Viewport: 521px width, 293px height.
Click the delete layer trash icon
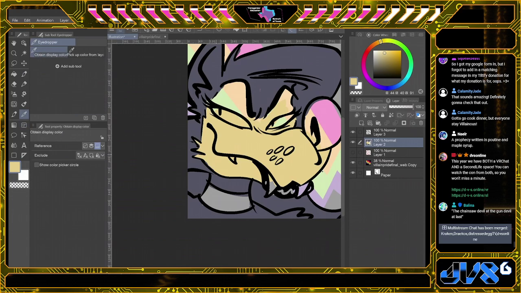[x=421, y=123]
